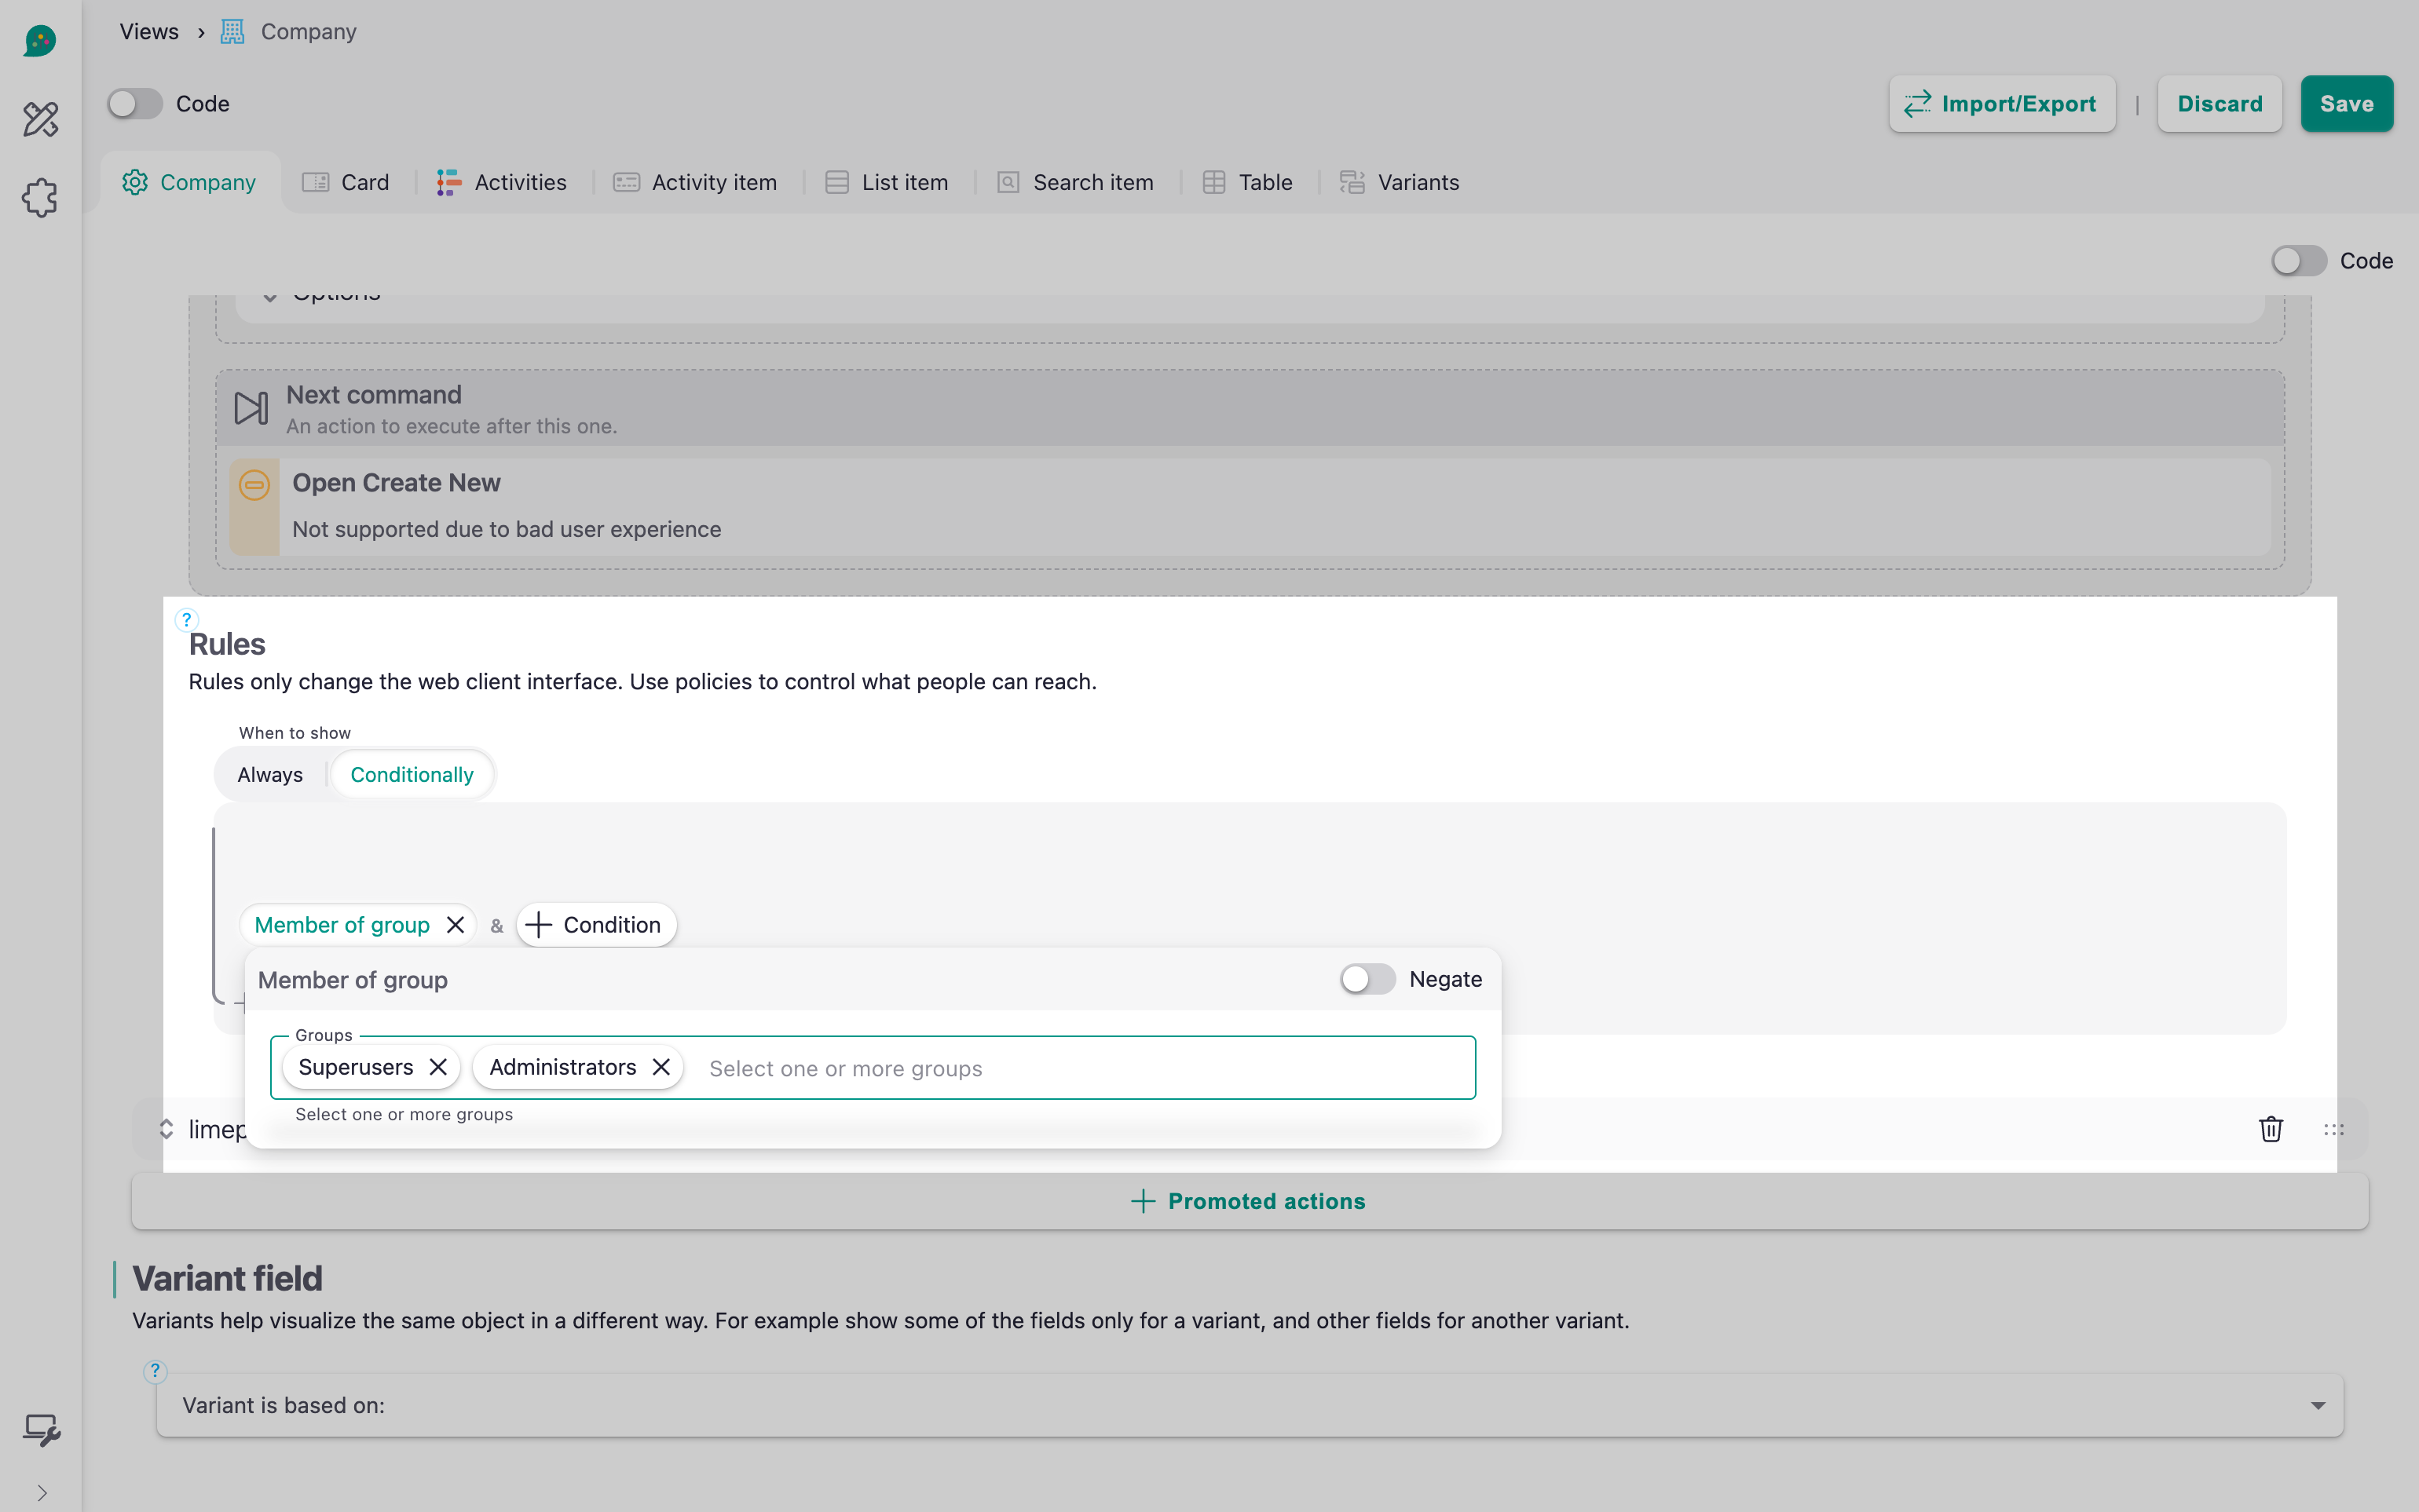Open the design tools sidebar icon
This screenshot has height=1512, width=2419.
tap(41, 119)
